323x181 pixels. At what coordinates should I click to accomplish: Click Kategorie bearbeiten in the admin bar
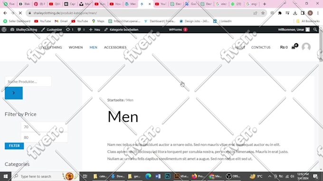coord(121,29)
